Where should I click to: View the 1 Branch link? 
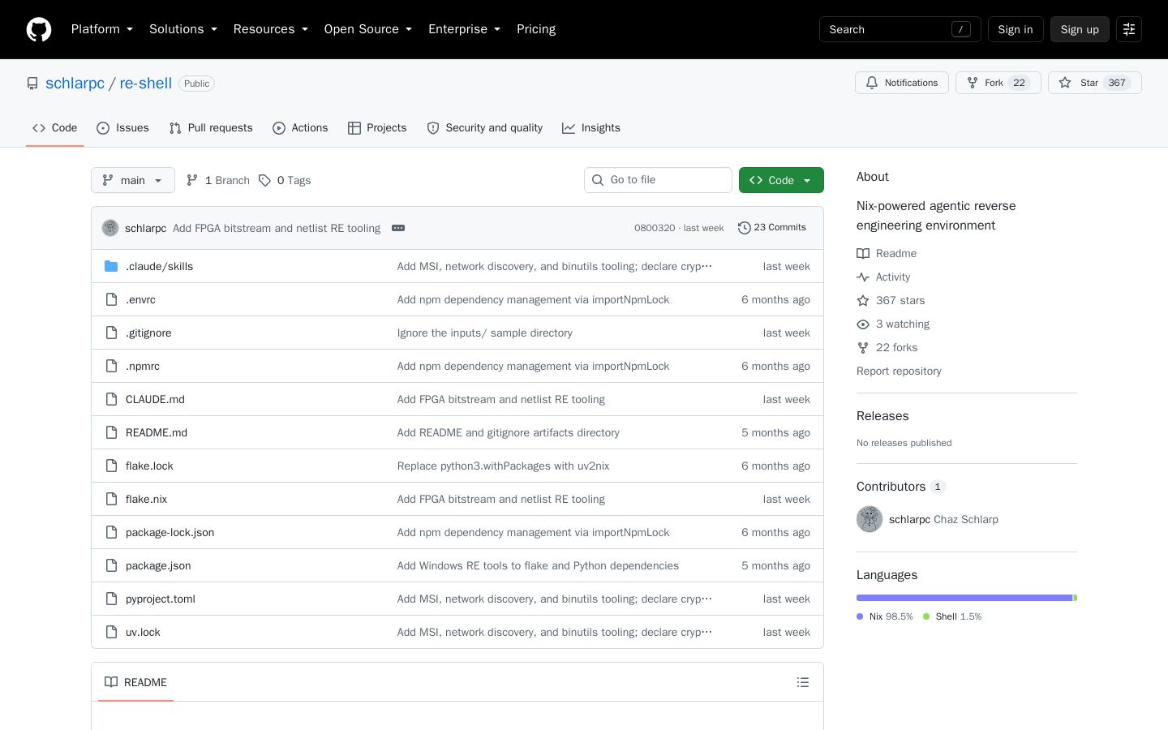(217, 180)
